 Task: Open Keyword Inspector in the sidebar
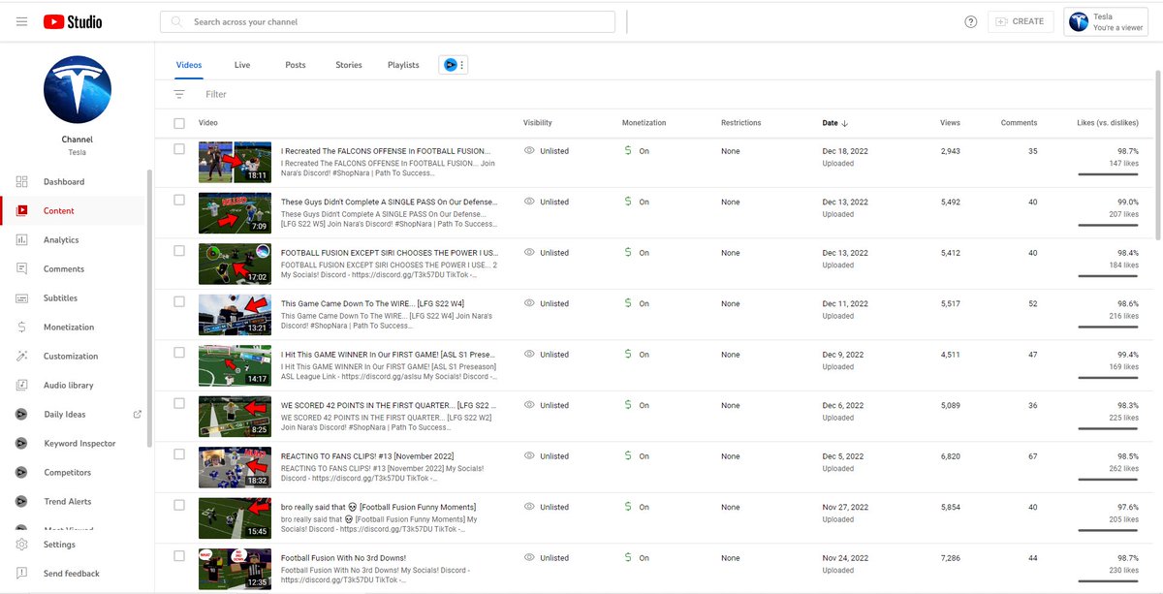(74, 444)
